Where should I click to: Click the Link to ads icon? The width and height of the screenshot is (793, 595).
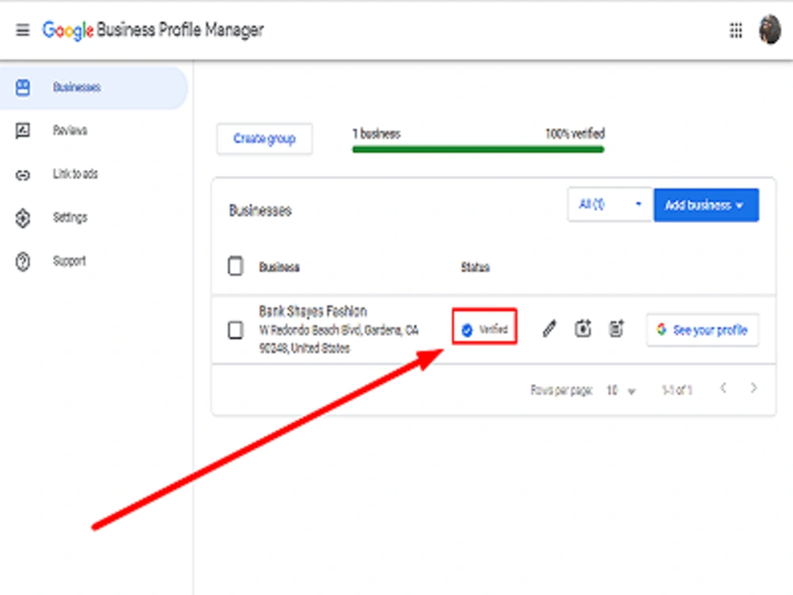[23, 175]
